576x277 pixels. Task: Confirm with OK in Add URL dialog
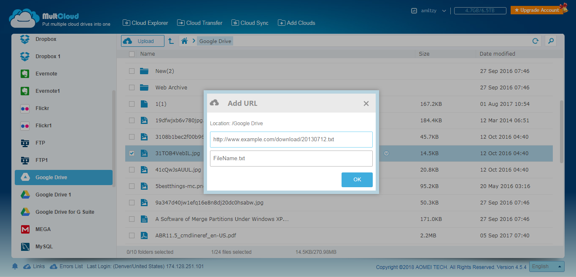(357, 180)
